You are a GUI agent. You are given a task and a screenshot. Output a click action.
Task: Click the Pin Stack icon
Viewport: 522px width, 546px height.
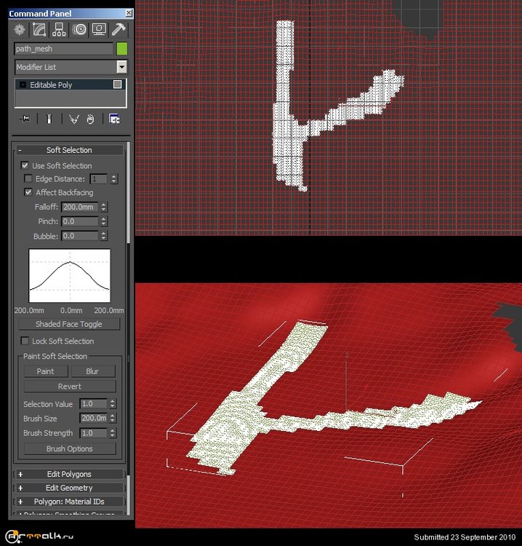click(24, 119)
